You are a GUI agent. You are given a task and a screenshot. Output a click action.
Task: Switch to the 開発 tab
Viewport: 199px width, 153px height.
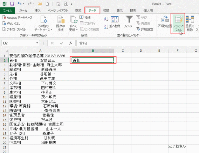coord(133,10)
